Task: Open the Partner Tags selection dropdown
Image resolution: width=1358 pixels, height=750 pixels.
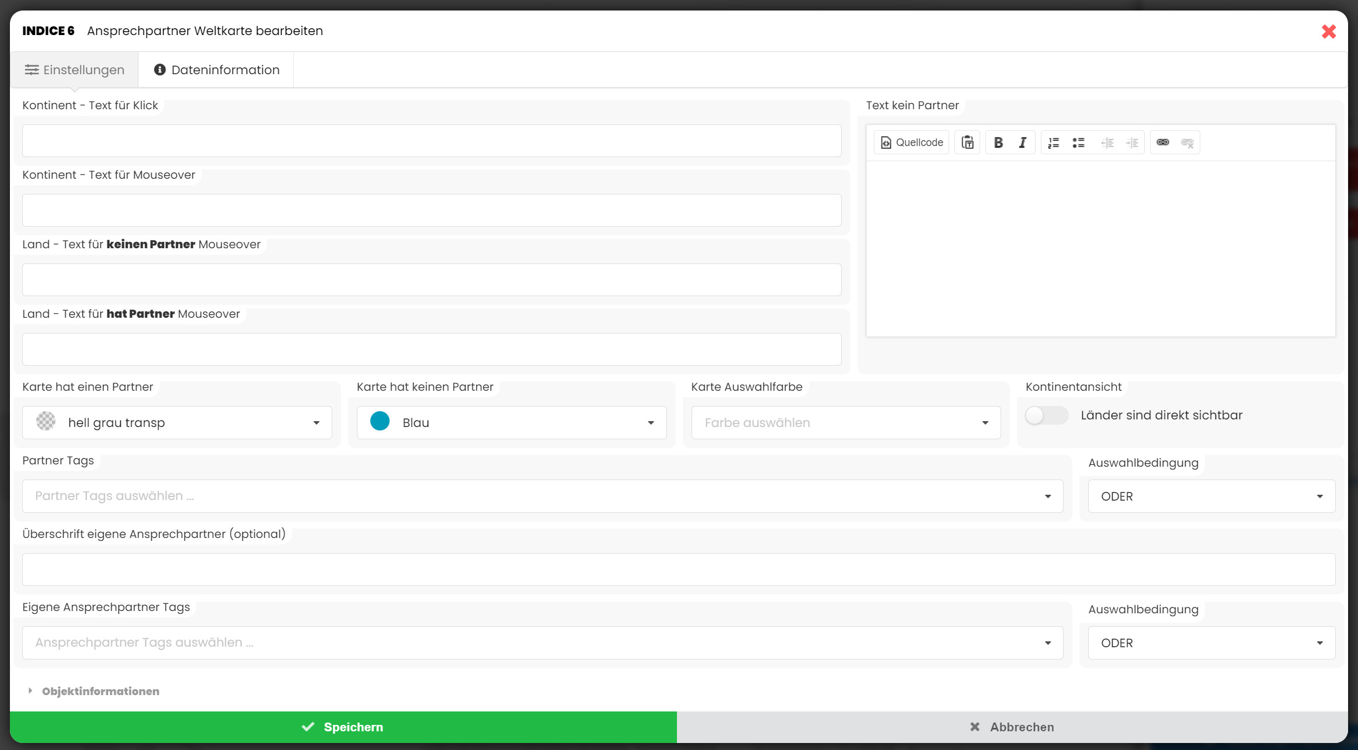Action: click(x=542, y=496)
